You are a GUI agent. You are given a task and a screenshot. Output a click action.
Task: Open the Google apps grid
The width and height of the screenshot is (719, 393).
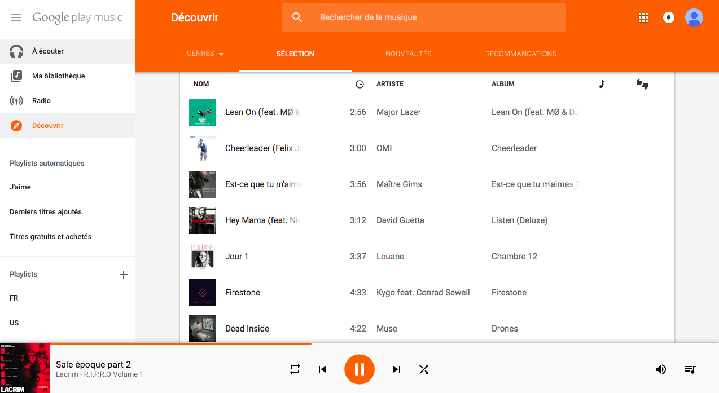(643, 17)
